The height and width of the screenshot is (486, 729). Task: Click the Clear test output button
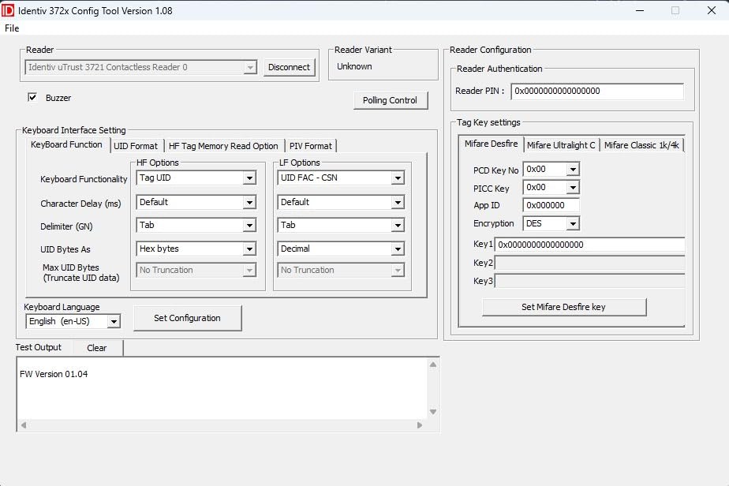click(97, 348)
